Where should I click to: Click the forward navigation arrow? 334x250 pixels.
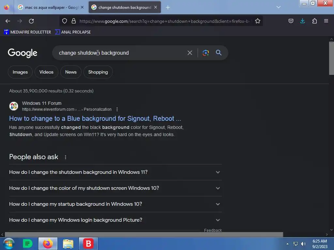coord(20,21)
